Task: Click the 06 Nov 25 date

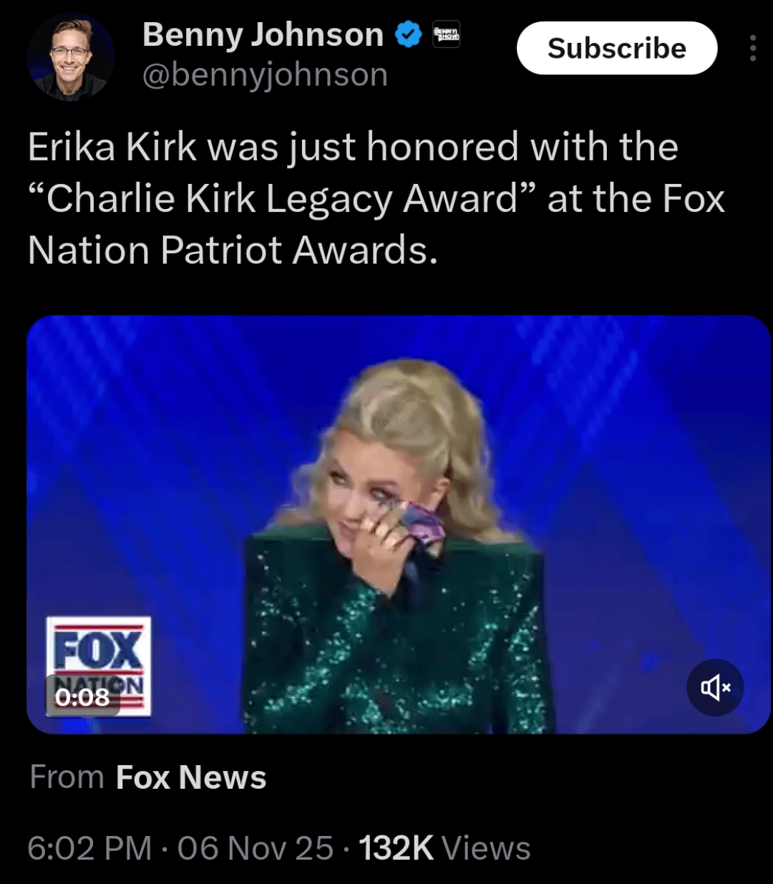Action: [256, 848]
